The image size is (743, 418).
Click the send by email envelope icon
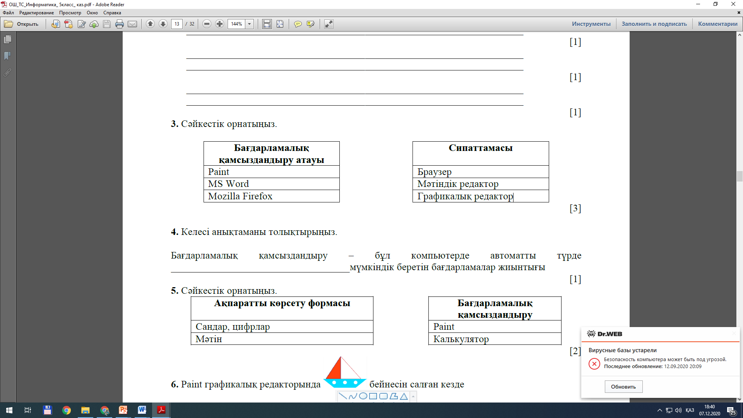pos(132,24)
